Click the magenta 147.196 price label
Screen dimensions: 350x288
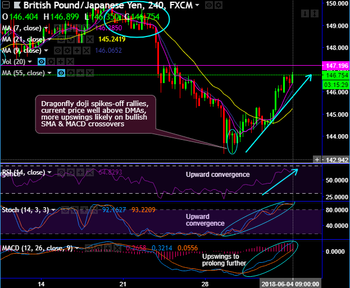pyautogui.click(x=336, y=66)
